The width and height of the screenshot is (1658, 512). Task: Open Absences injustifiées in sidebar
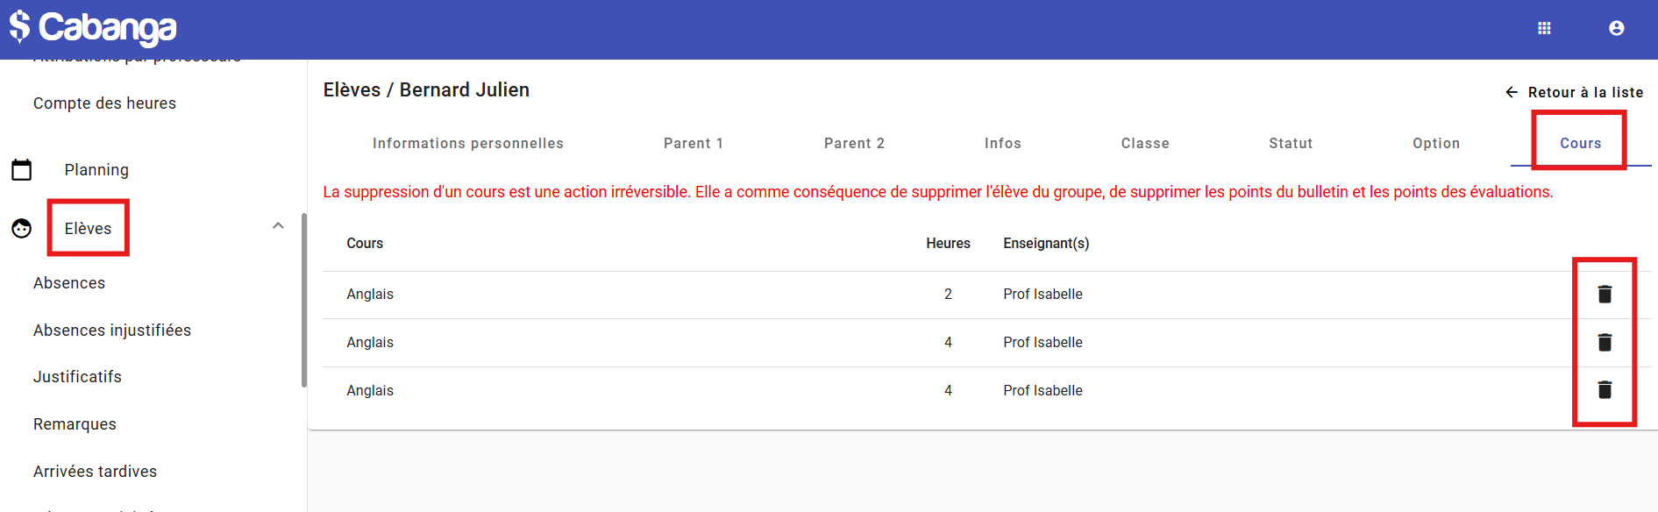pyautogui.click(x=112, y=331)
